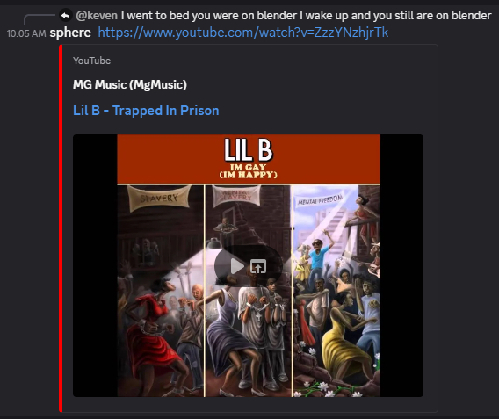Play the embedded Lil B YouTube video
The height and width of the screenshot is (419, 499).
237,266
